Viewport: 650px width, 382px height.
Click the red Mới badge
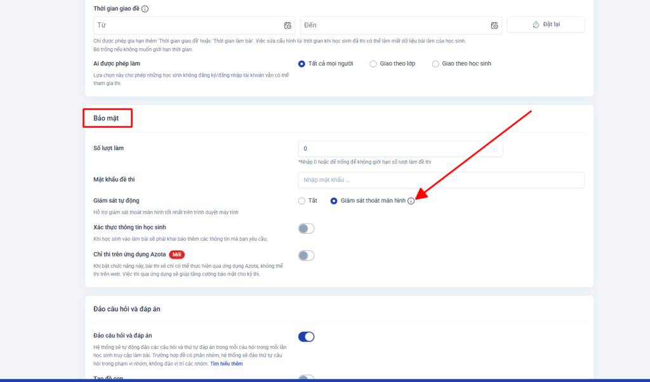pyautogui.click(x=177, y=255)
